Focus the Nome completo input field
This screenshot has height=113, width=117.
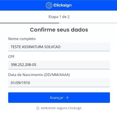pyautogui.click(x=59, y=47)
